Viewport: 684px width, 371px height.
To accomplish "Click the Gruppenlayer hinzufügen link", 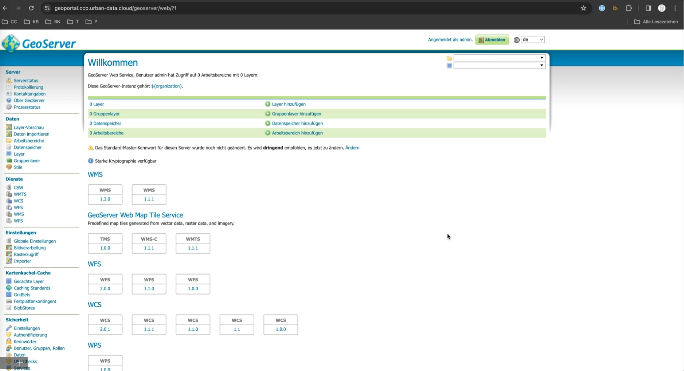I will click(296, 114).
